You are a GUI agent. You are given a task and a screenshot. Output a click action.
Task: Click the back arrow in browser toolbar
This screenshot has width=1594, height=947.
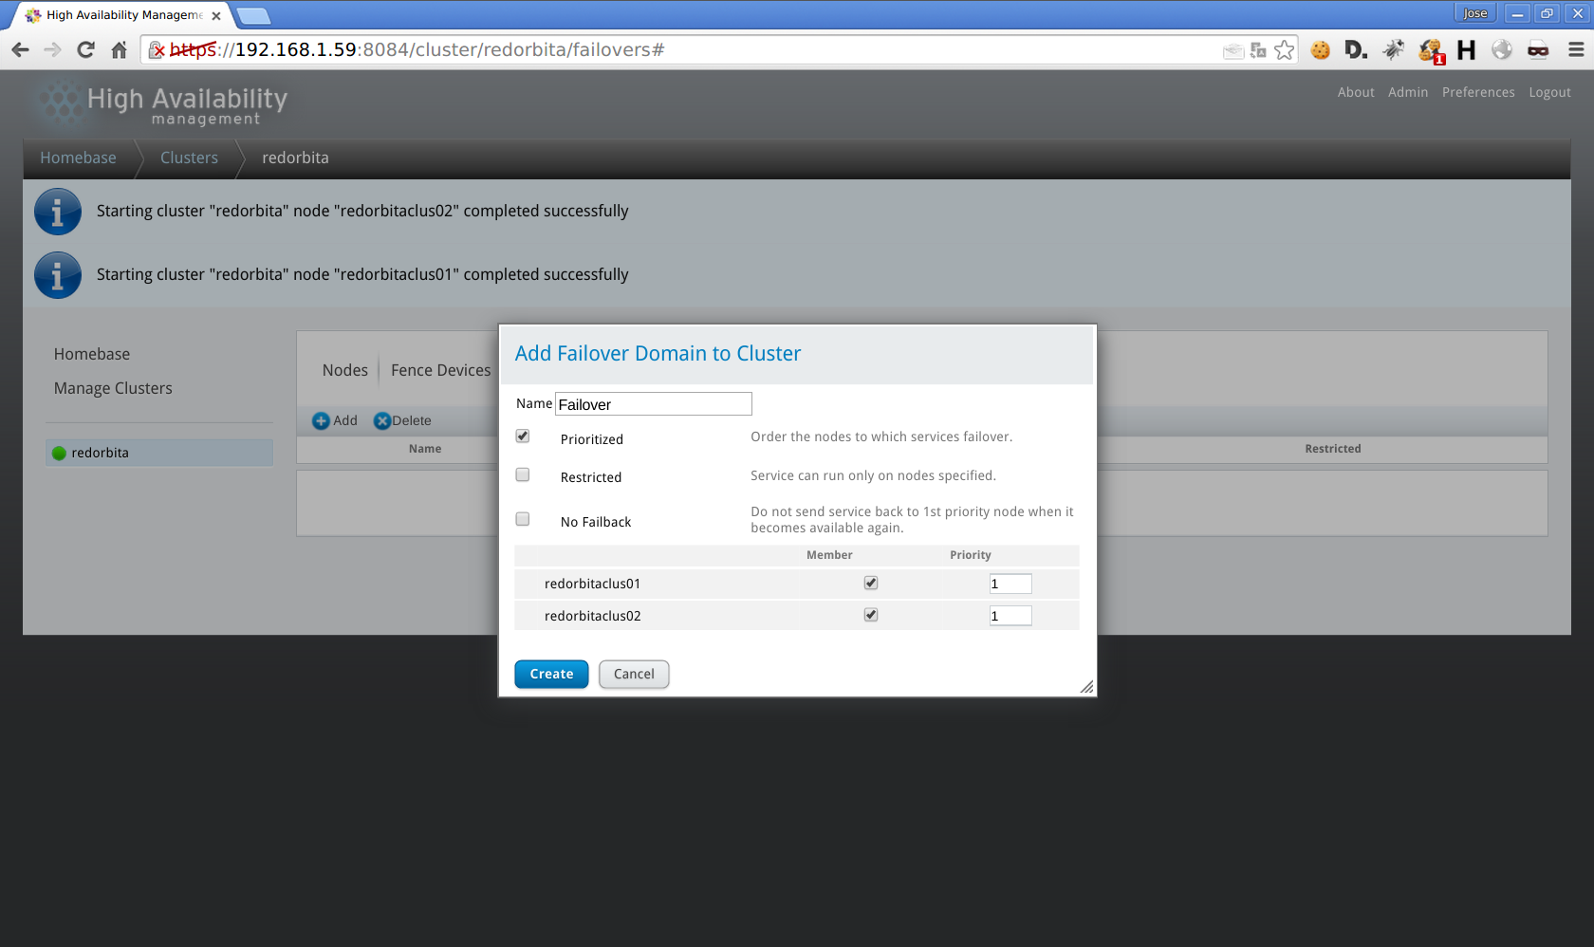click(21, 50)
